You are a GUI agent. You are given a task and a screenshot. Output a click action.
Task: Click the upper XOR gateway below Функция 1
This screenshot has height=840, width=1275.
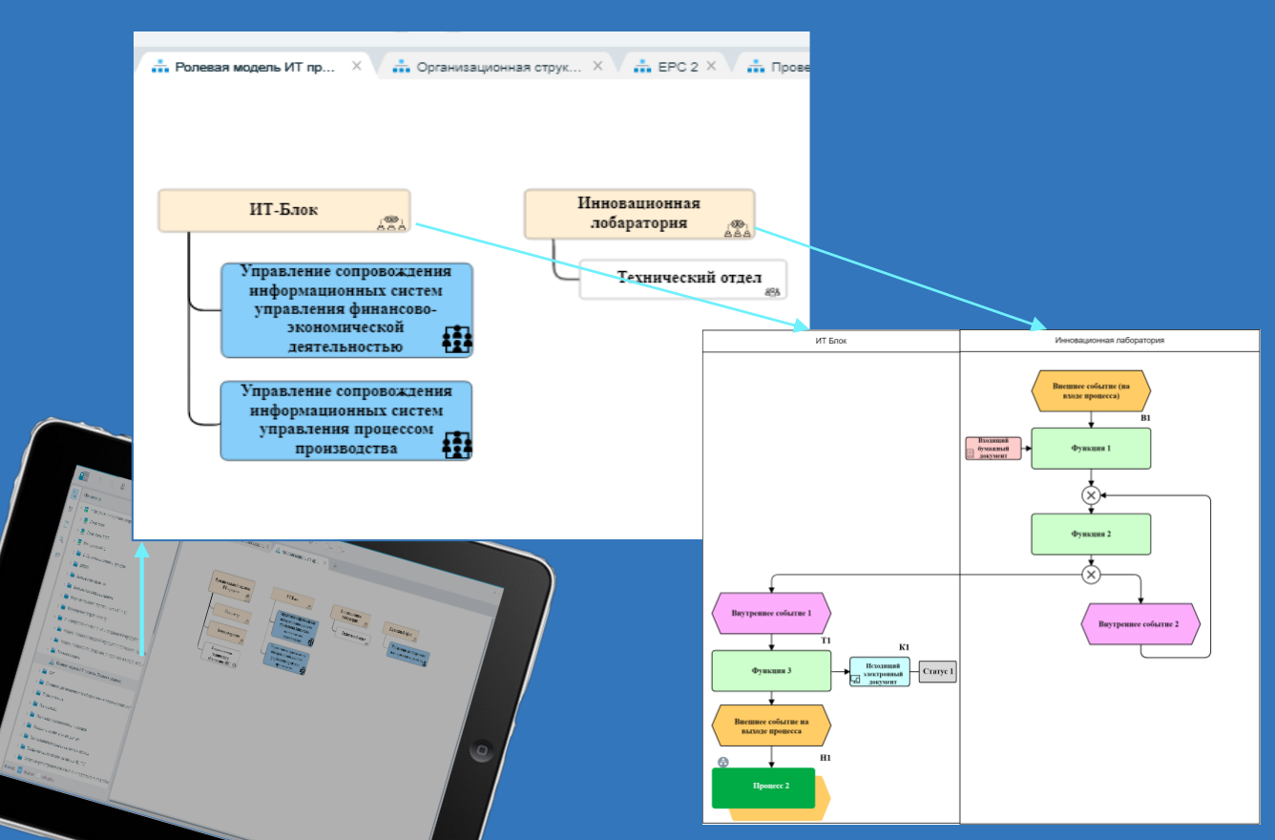click(x=1091, y=494)
